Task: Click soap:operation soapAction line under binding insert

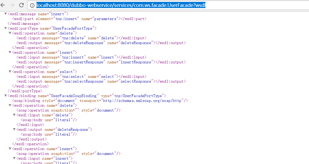Action: 68,154
